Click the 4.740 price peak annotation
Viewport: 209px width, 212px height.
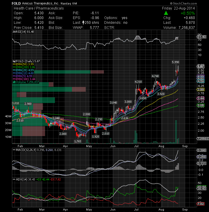coord(155,76)
